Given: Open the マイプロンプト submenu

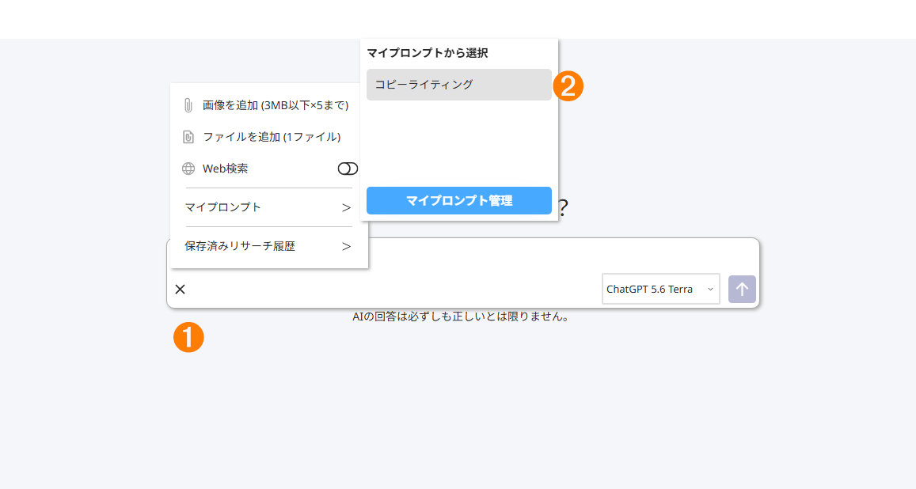Looking at the screenshot, I should (x=268, y=207).
